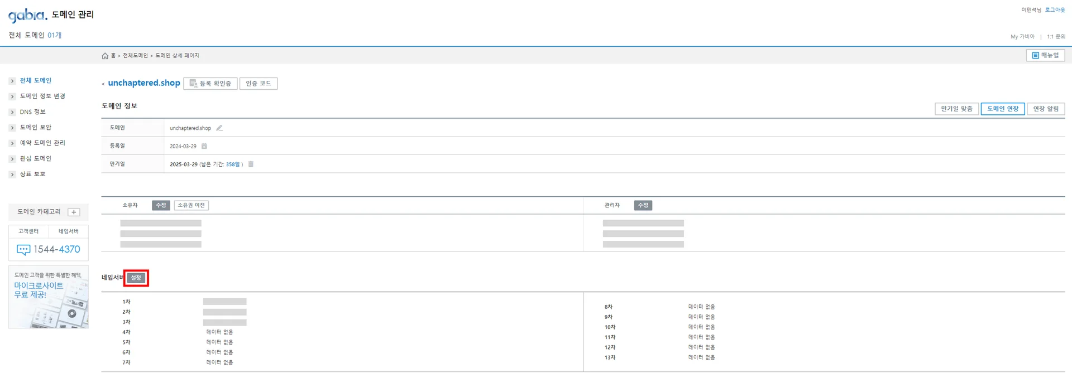Open DNS 정보 menu item

[33, 112]
